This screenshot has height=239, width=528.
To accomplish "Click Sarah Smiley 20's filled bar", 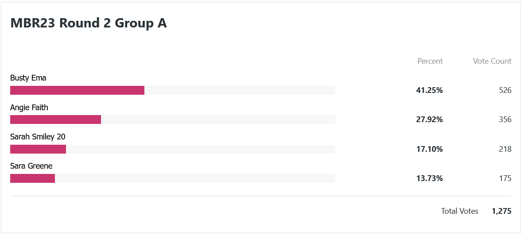I will tap(38, 149).
